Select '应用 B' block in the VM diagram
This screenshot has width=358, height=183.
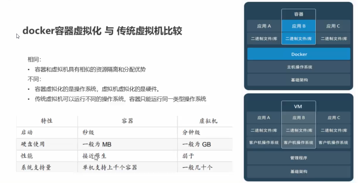point(299,118)
